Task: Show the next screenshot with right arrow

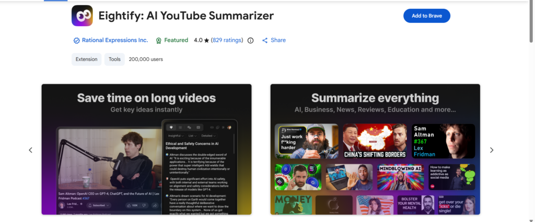Action: tap(492, 150)
